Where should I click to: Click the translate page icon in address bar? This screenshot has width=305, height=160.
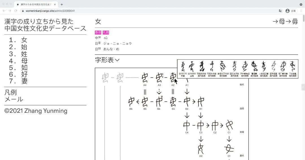280,11
